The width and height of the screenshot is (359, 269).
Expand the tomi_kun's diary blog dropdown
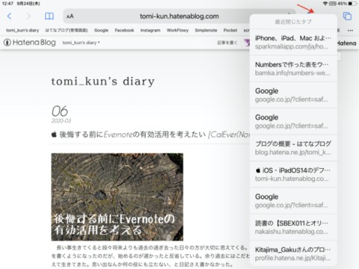coord(81,43)
